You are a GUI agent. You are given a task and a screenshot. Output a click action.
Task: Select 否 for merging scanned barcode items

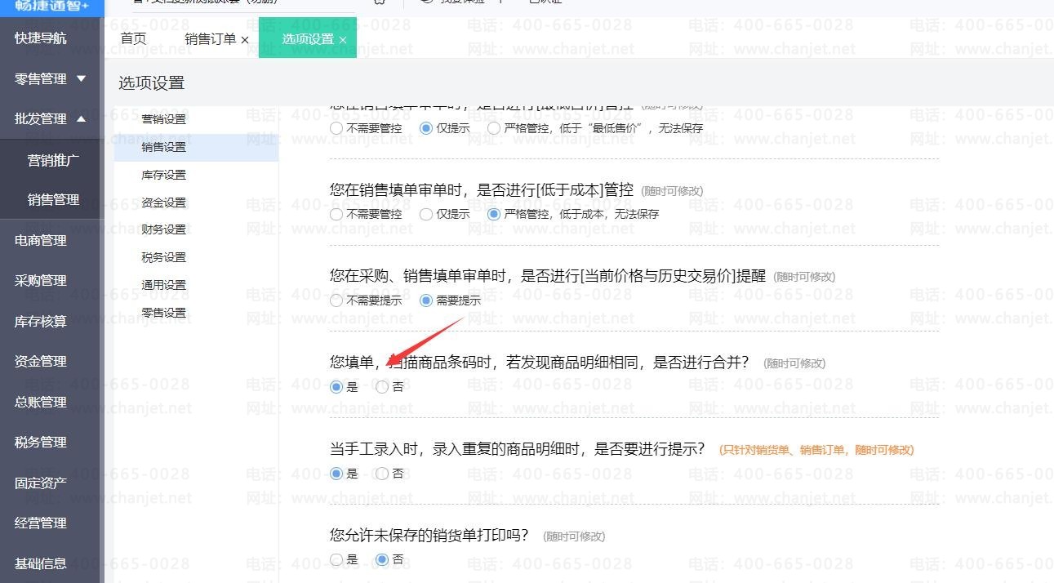(x=382, y=387)
